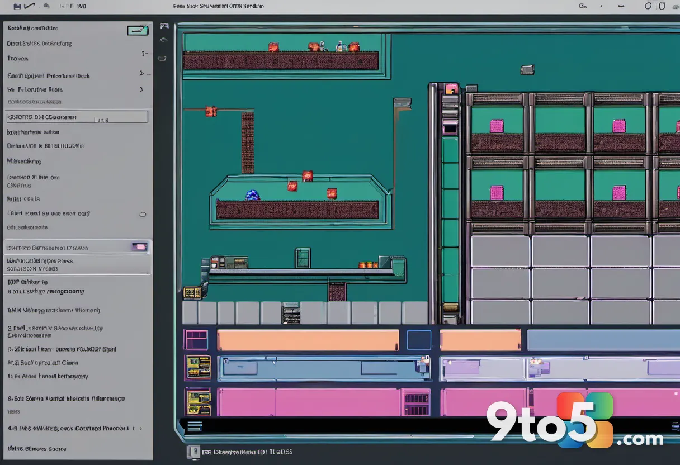680x465 pixels.
Task: Expand the fifth sidebar row using its chevron
Action: tap(141, 89)
